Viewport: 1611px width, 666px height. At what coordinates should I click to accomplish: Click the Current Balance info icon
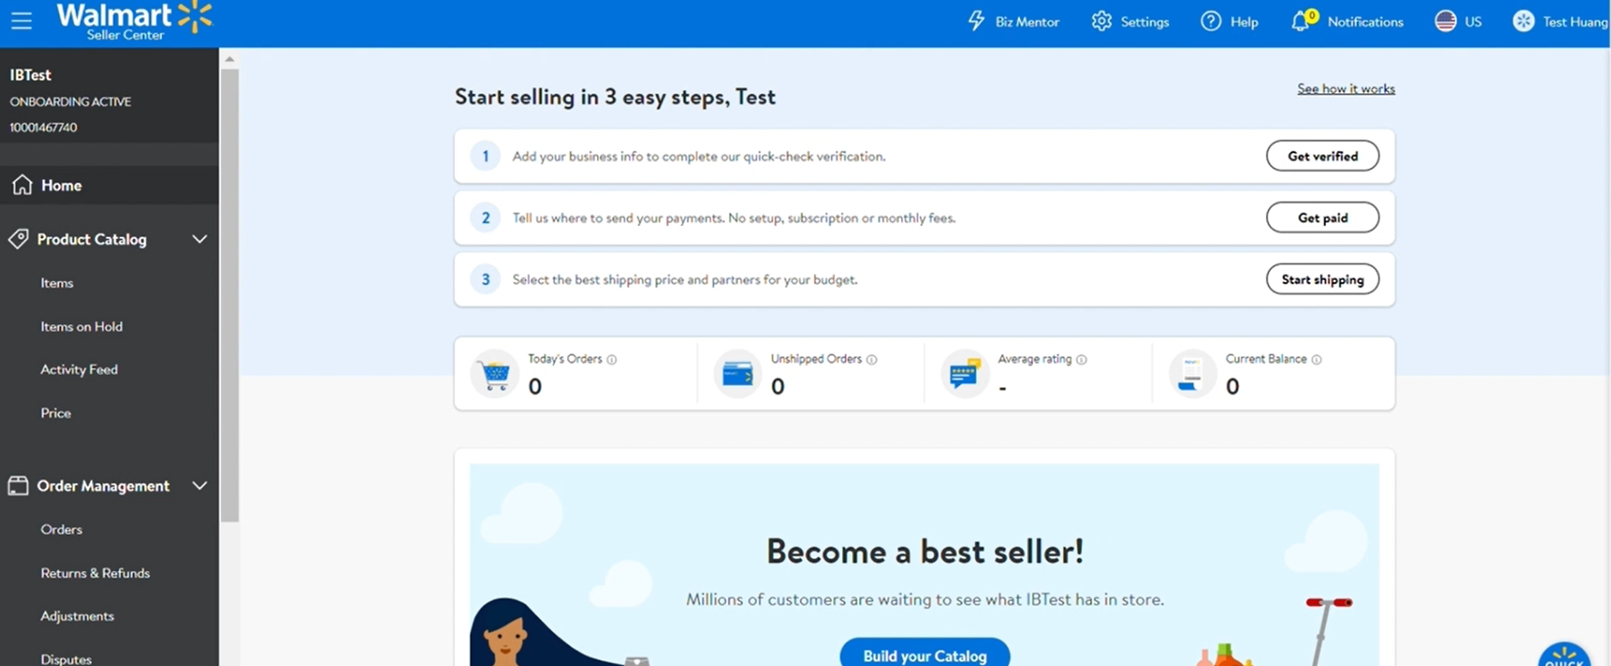[1316, 360]
